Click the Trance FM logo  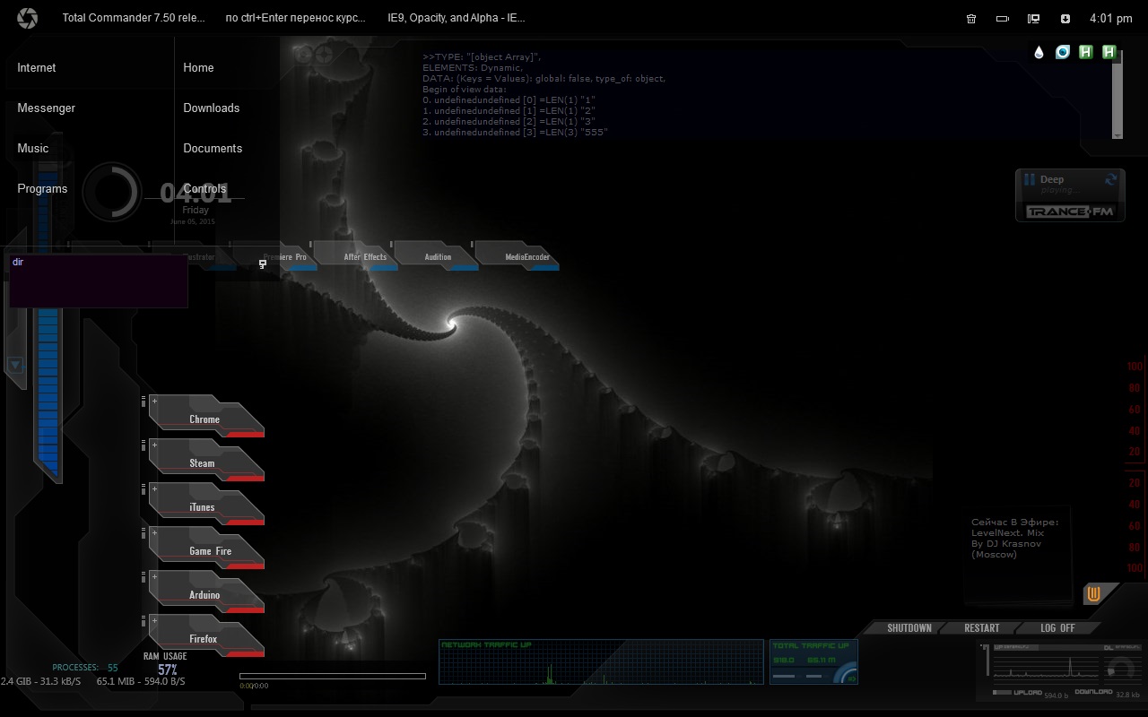1070,212
